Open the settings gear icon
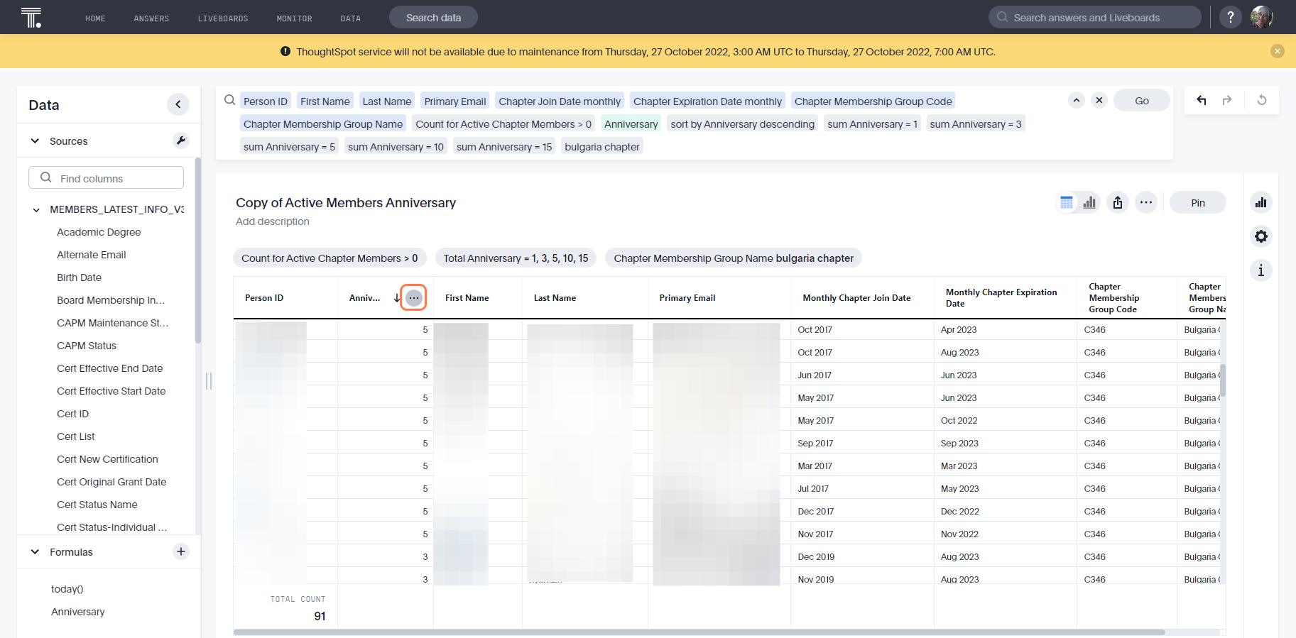This screenshot has width=1296, height=638. tap(1261, 236)
